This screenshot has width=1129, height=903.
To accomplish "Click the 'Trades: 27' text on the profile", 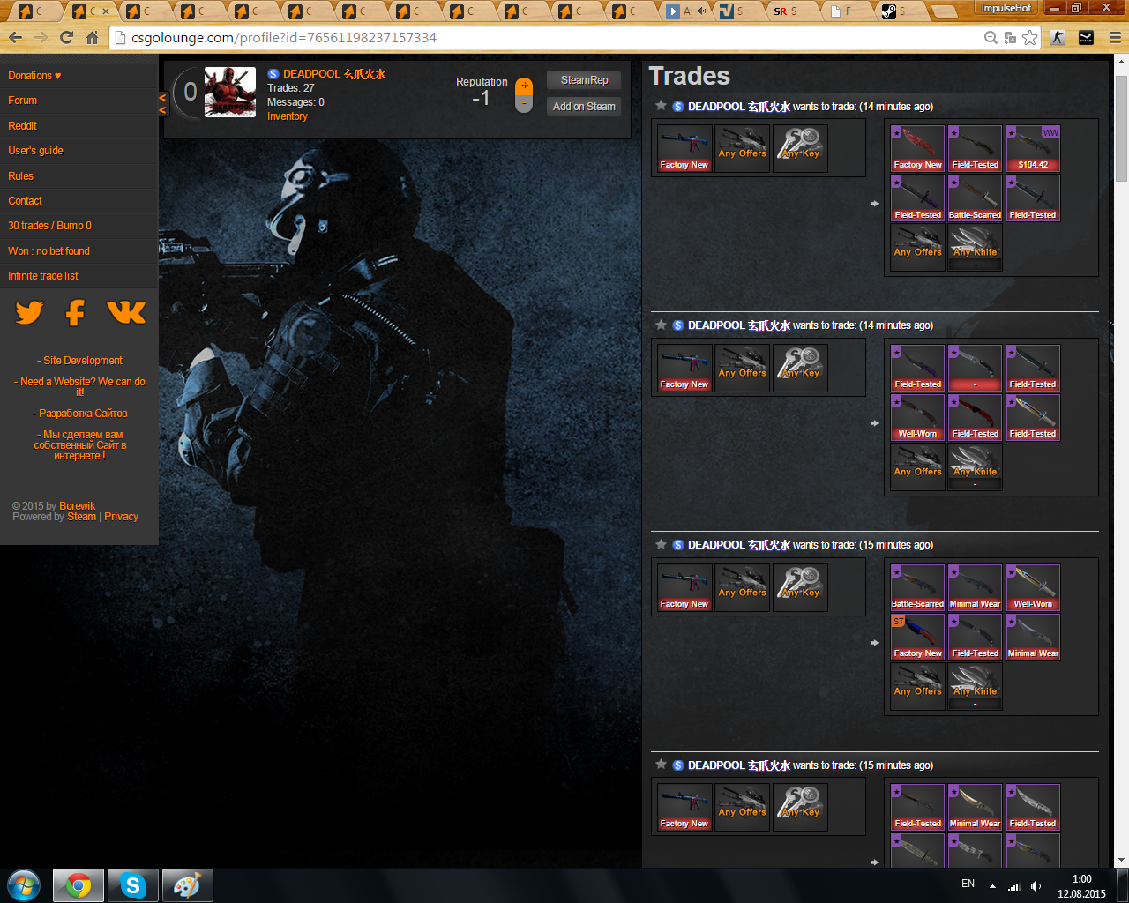I will 291,88.
